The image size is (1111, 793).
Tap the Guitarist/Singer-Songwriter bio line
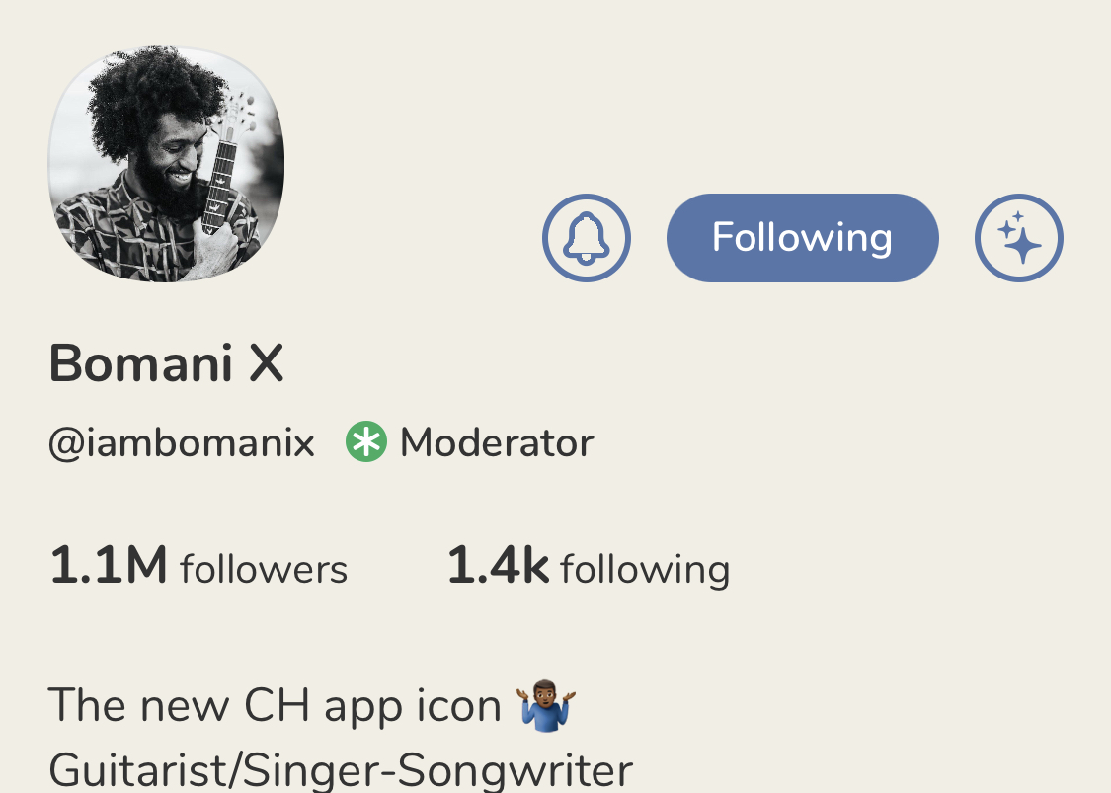[341, 770]
